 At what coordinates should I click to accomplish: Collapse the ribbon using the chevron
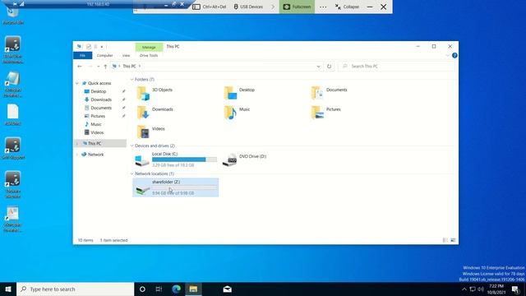(447, 55)
